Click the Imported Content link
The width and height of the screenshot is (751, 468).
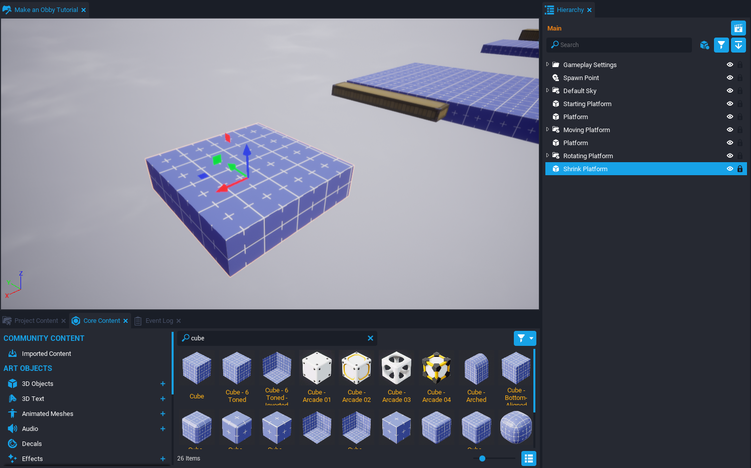(46, 353)
